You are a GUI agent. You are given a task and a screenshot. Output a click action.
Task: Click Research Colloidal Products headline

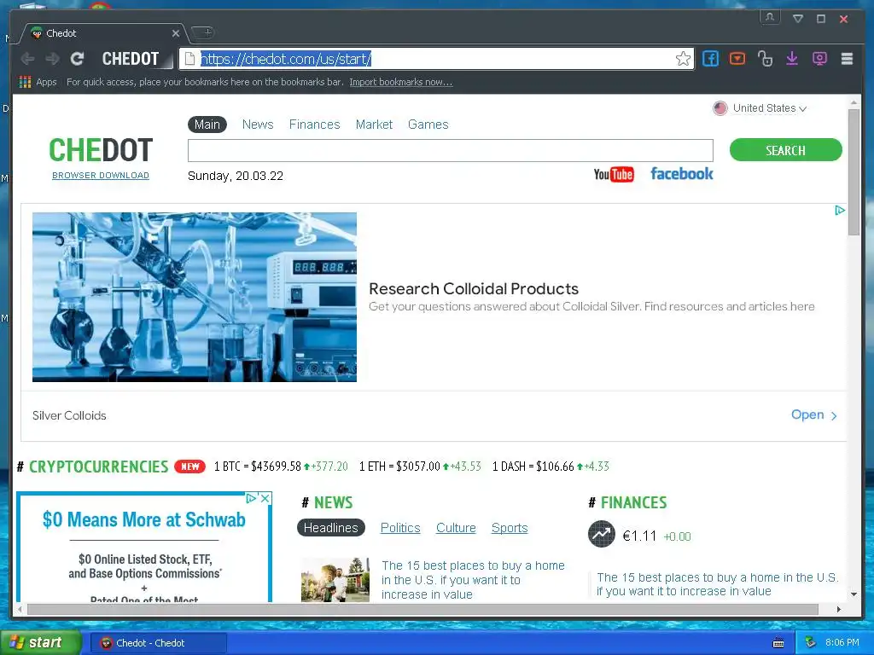click(x=474, y=288)
